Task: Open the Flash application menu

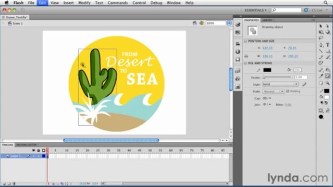Action: 18,3
